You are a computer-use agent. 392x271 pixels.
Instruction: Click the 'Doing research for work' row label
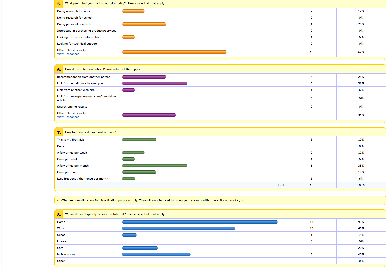tap(74, 11)
